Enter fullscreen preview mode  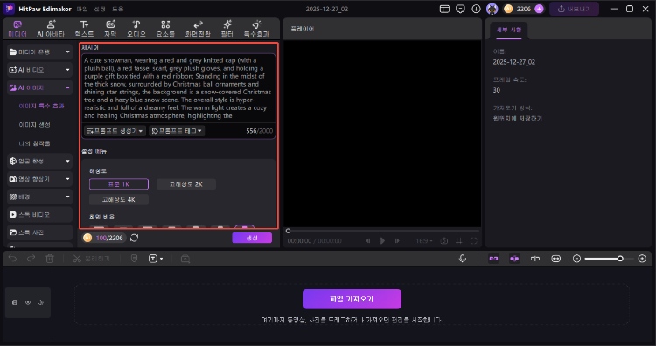[473, 240]
